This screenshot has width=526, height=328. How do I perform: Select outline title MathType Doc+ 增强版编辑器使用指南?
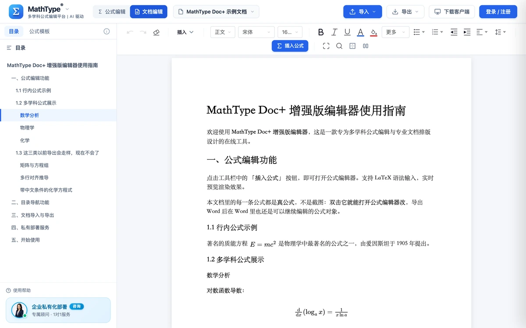(x=52, y=66)
